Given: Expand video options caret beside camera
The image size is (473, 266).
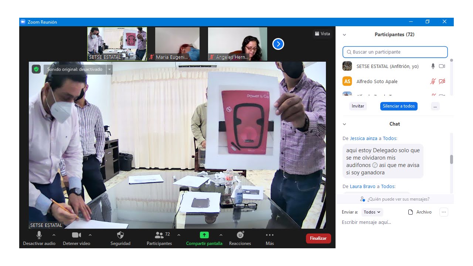Looking at the screenshot, I should 90,235.
